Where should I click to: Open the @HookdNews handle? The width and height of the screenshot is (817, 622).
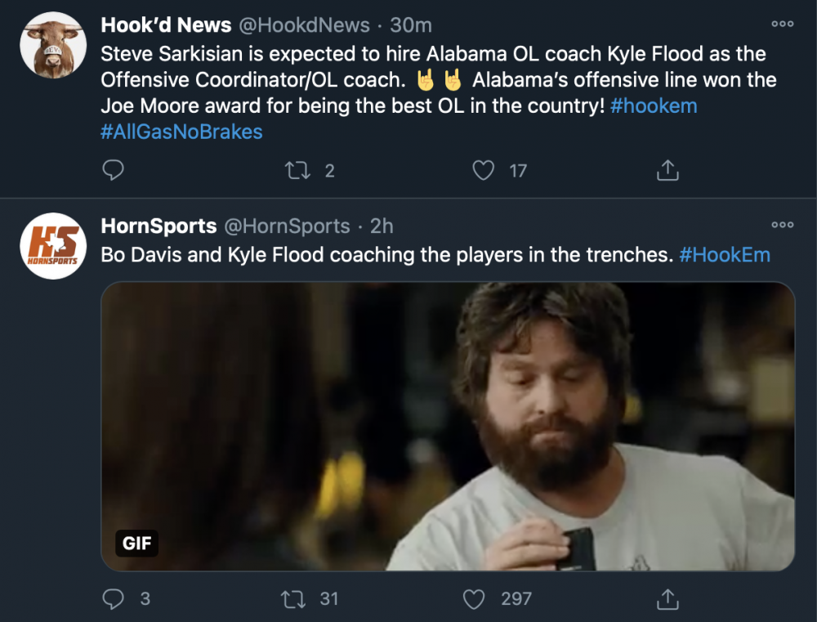click(x=304, y=25)
